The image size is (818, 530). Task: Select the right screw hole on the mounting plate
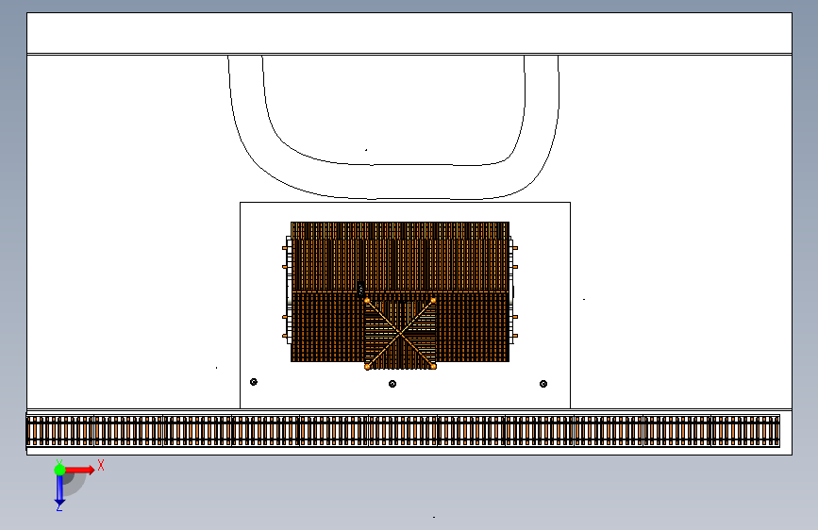[x=543, y=384]
